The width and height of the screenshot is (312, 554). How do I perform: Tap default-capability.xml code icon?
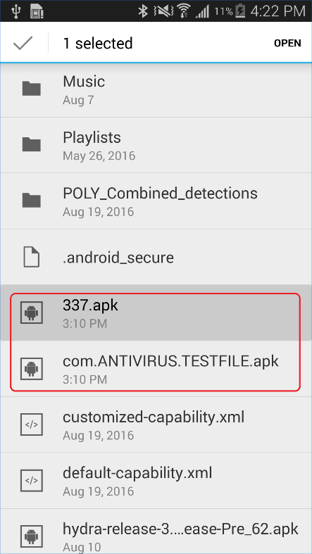pos(32,481)
